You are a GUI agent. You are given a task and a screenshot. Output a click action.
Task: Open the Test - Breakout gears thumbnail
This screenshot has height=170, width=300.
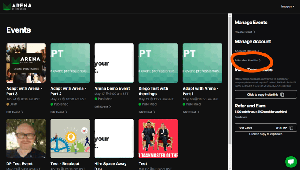[x=70, y=139]
